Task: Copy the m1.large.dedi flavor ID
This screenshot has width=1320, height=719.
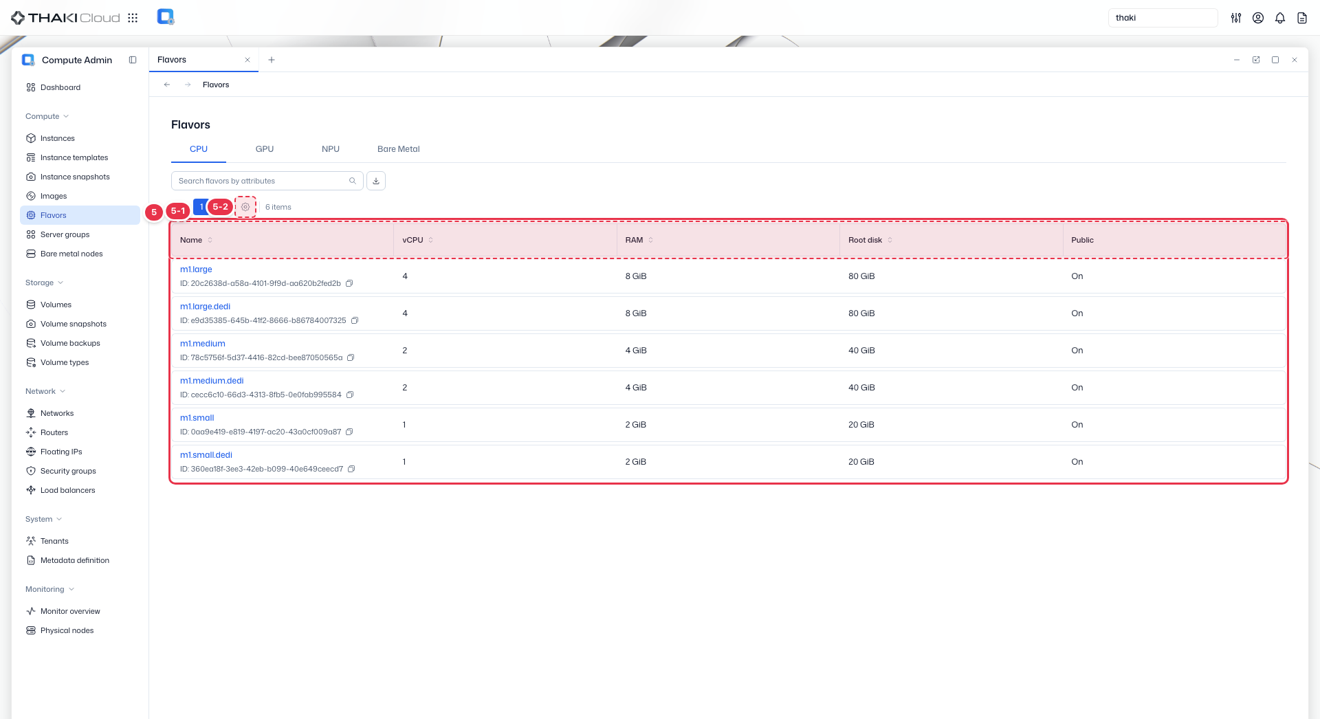Action: [355, 320]
